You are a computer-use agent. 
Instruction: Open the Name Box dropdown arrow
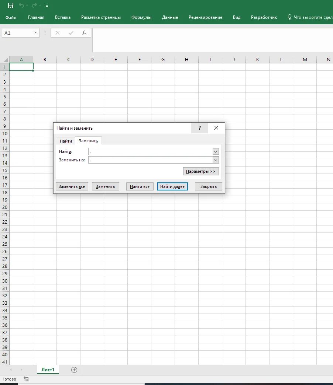[35, 33]
